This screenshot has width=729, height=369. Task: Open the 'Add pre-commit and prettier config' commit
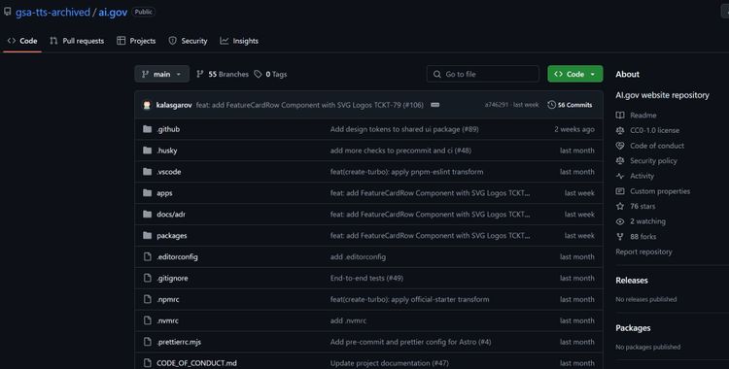tap(410, 342)
